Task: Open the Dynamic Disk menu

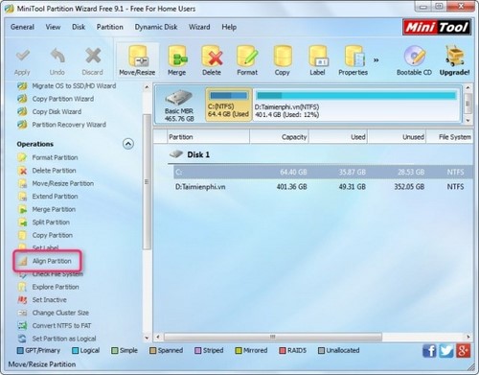Action: pos(156,27)
